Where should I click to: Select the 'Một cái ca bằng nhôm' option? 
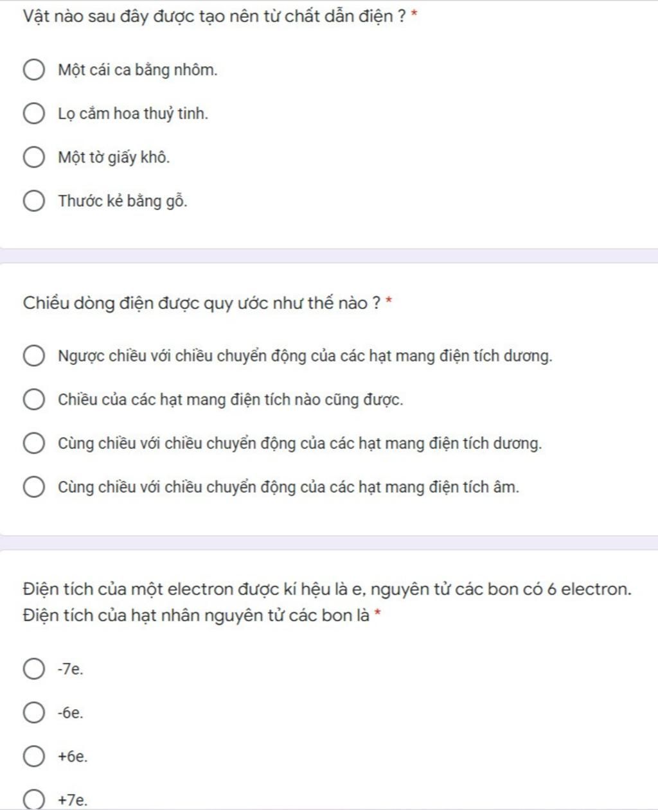point(34,70)
